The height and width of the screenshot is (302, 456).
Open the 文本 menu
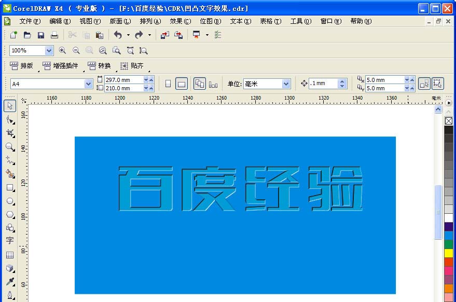241,21
